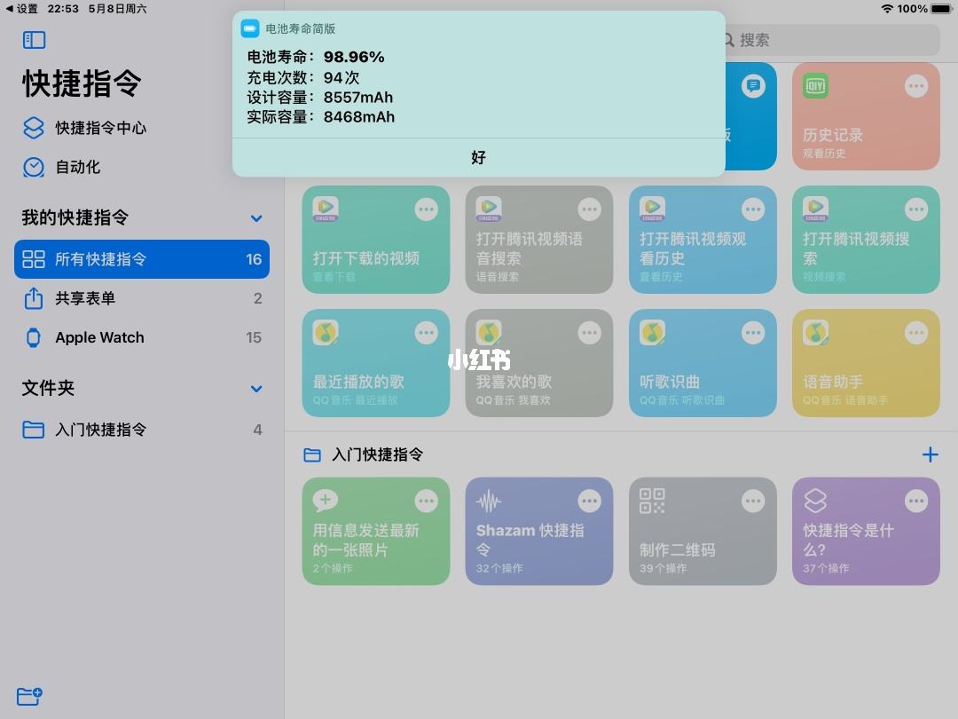Open options for 打开下载的视频 shortcut
This screenshot has width=958, height=719.
tap(427, 209)
